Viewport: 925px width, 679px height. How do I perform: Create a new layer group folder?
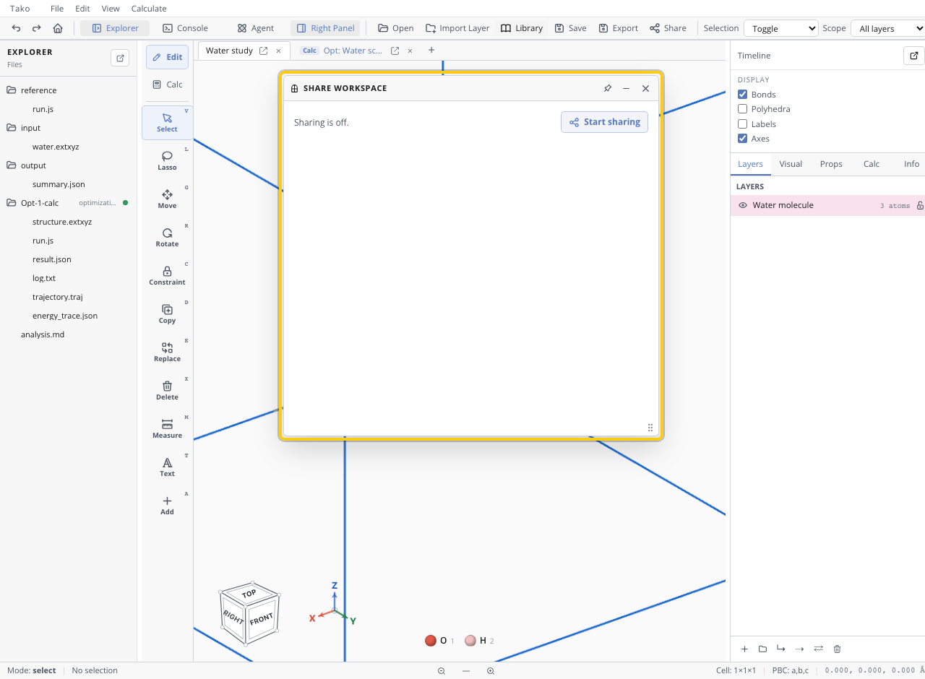click(762, 649)
